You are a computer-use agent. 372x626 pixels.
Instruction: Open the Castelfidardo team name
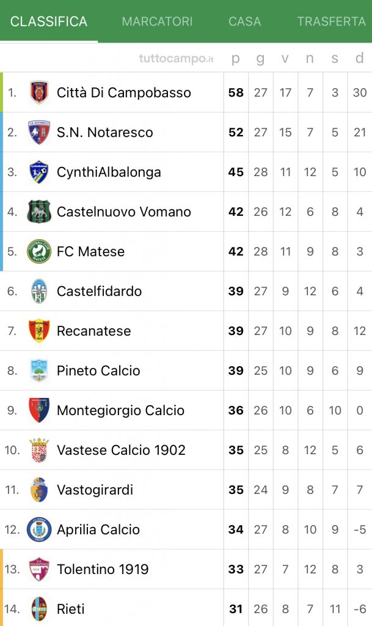coord(100,291)
